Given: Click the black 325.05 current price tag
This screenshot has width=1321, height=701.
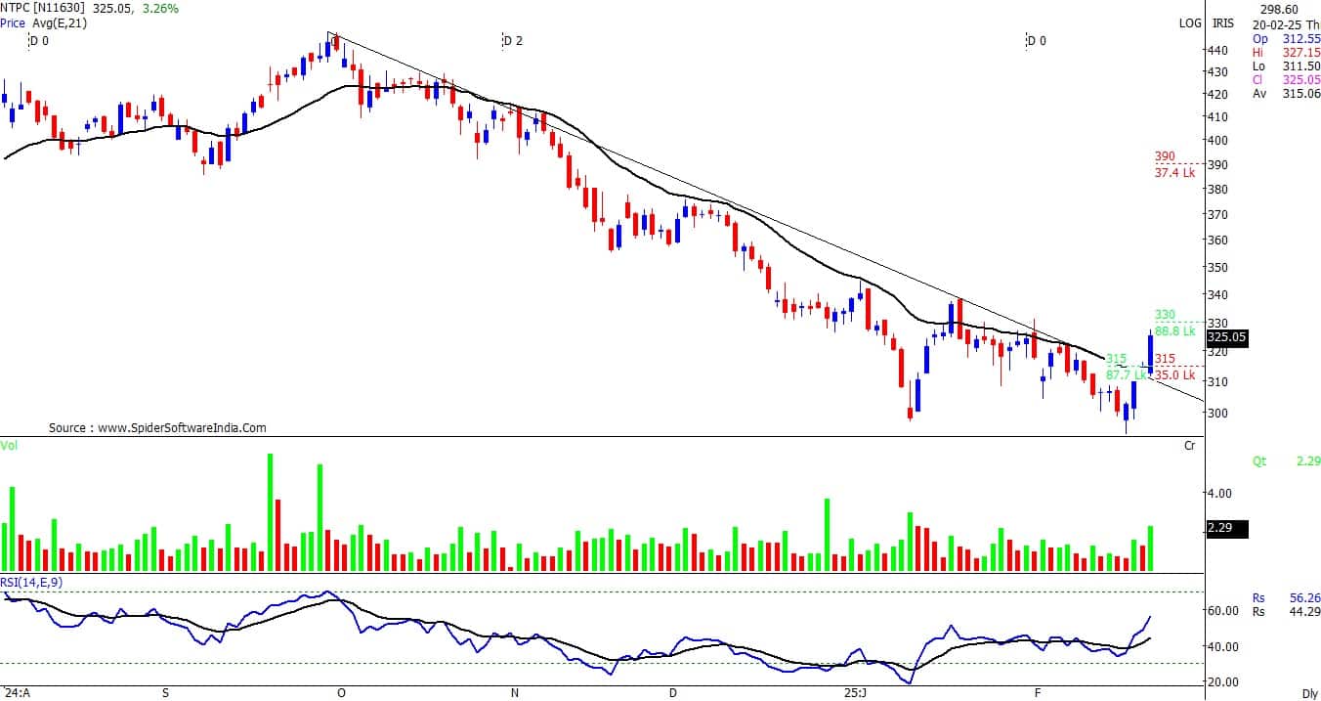Looking at the screenshot, I should pyautogui.click(x=1228, y=337).
